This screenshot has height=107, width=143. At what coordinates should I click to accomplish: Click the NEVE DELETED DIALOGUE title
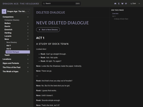point(62,23)
